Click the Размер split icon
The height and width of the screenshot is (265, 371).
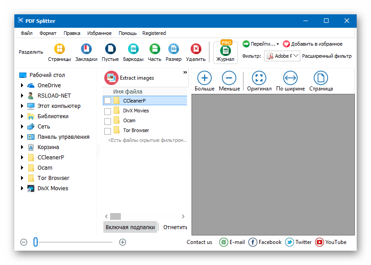(x=173, y=49)
